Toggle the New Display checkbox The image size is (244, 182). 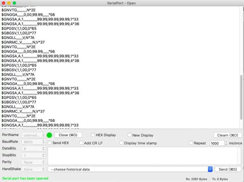[x=129, y=135]
